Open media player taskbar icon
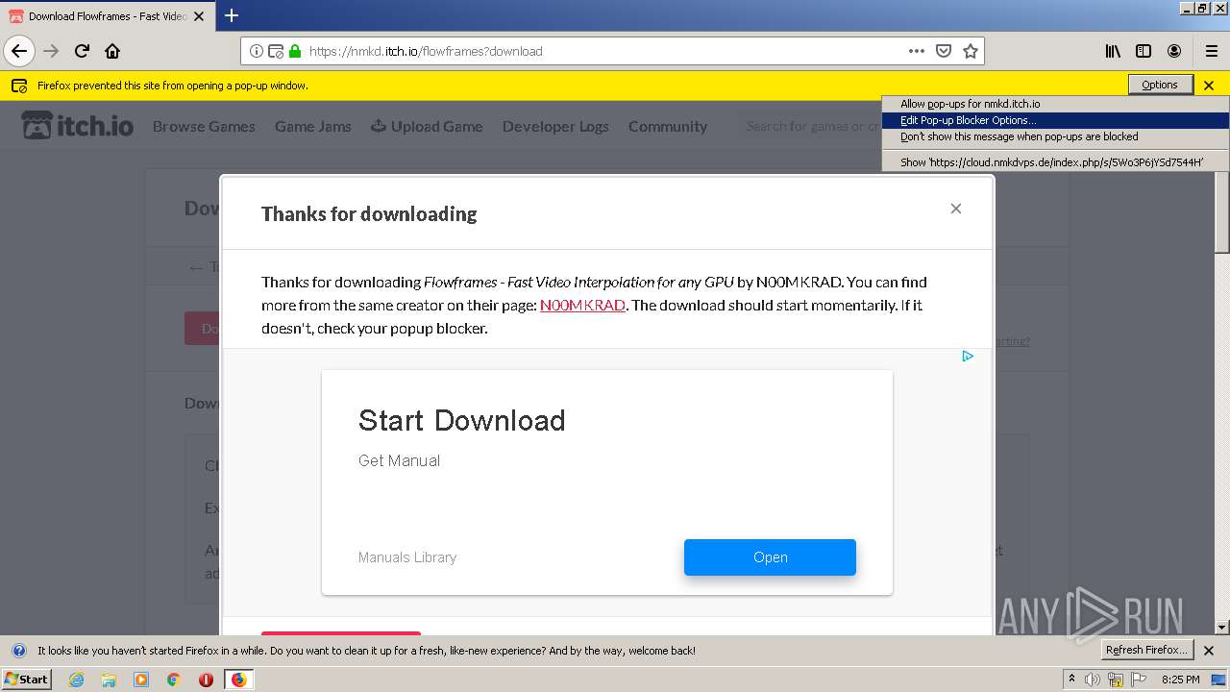This screenshot has height=692, width=1230. (141, 680)
